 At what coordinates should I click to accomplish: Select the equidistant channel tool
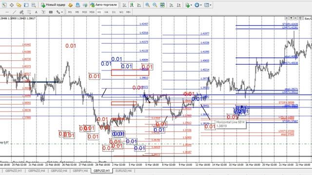click(21, 12)
